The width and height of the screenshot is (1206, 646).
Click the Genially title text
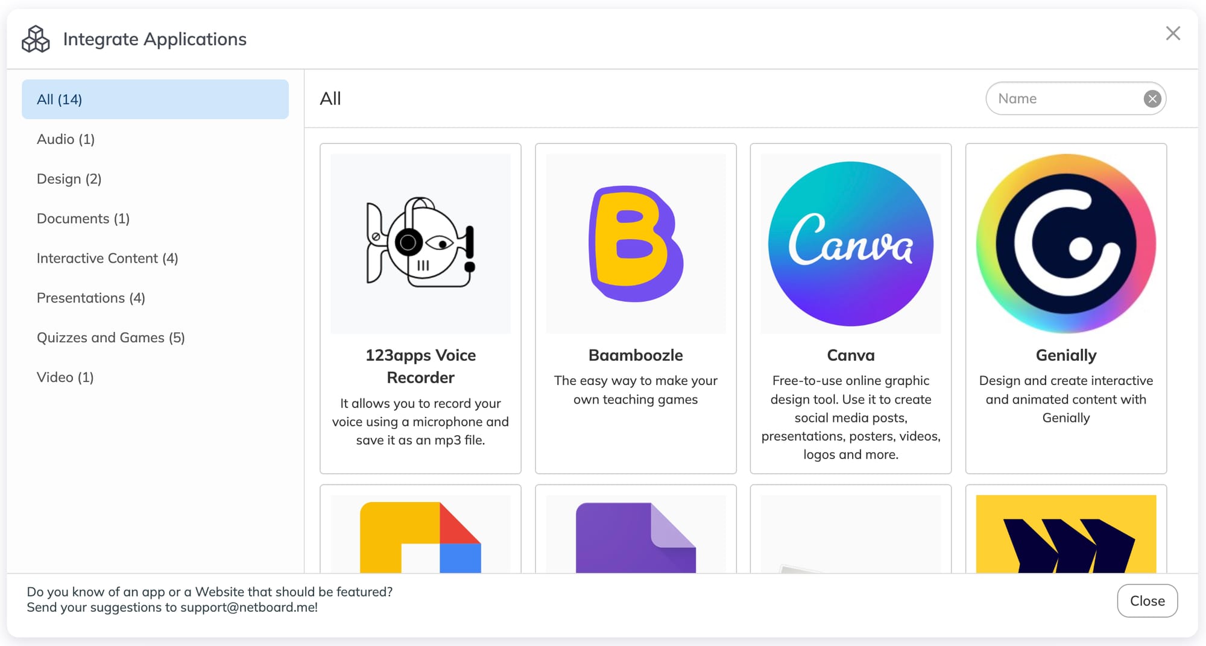(x=1066, y=356)
